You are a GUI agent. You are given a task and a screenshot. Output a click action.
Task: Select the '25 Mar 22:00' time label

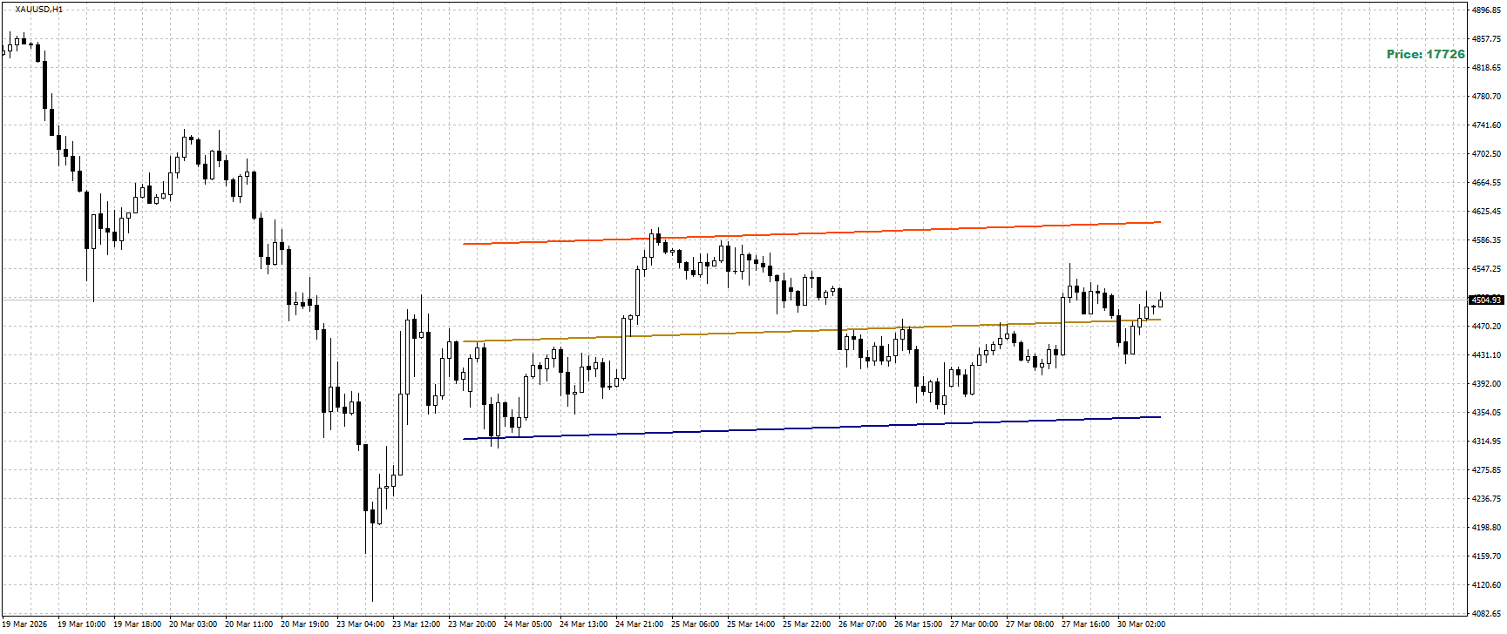click(x=806, y=624)
